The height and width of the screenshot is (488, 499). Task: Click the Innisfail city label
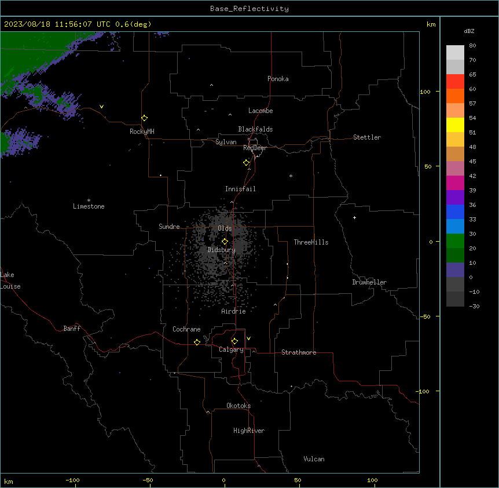(240, 189)
